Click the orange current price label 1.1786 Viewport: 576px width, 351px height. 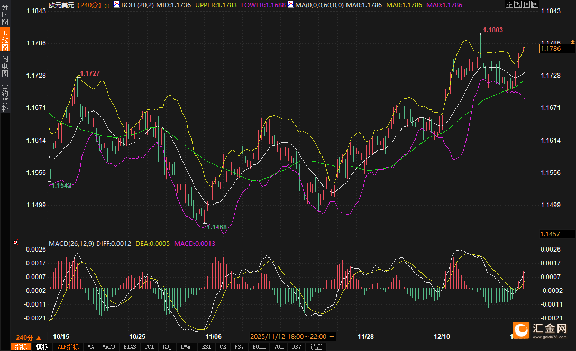(556, 49)
